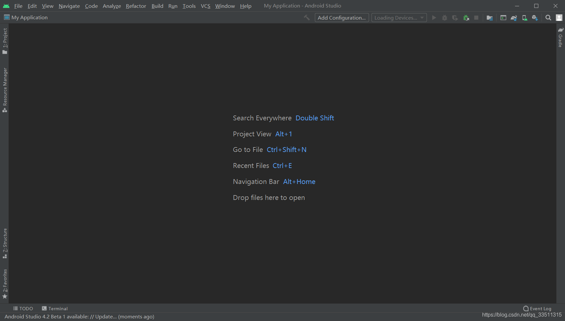
Task: Click Run with Coverage icon
Action: 455,18
